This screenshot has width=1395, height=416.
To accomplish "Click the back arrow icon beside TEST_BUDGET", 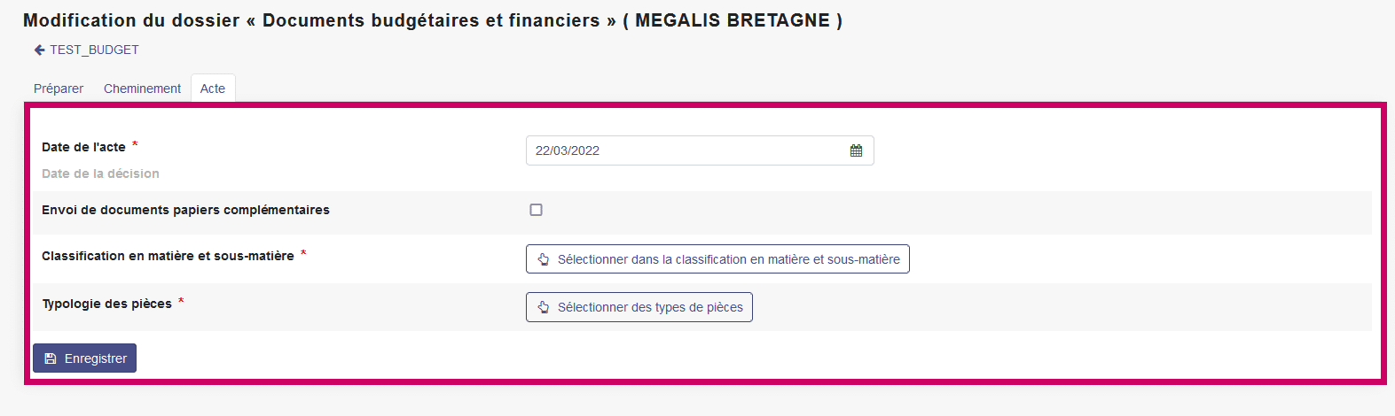I will (39, 50).
